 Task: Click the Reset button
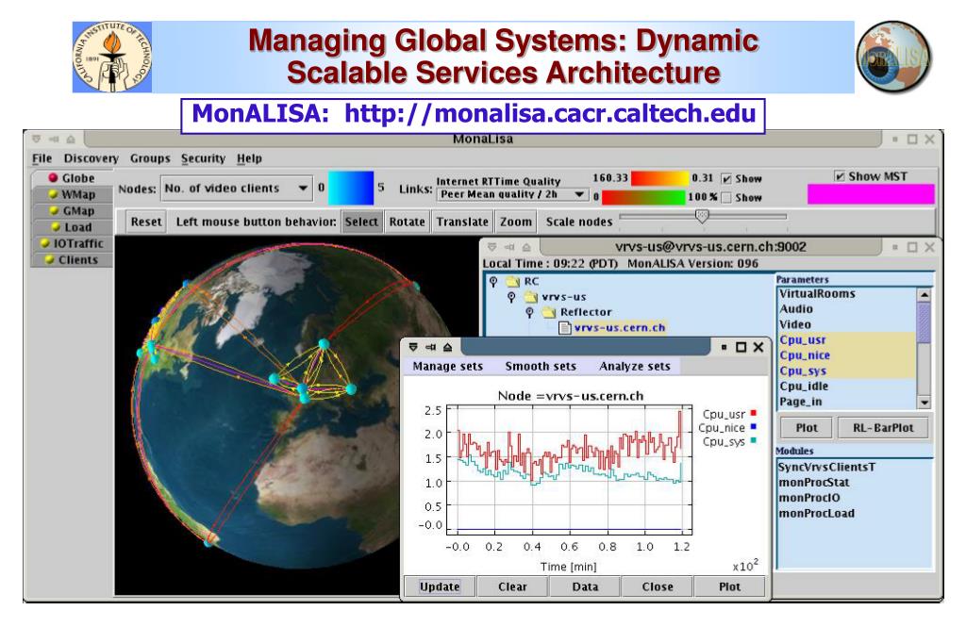point(146,222)
